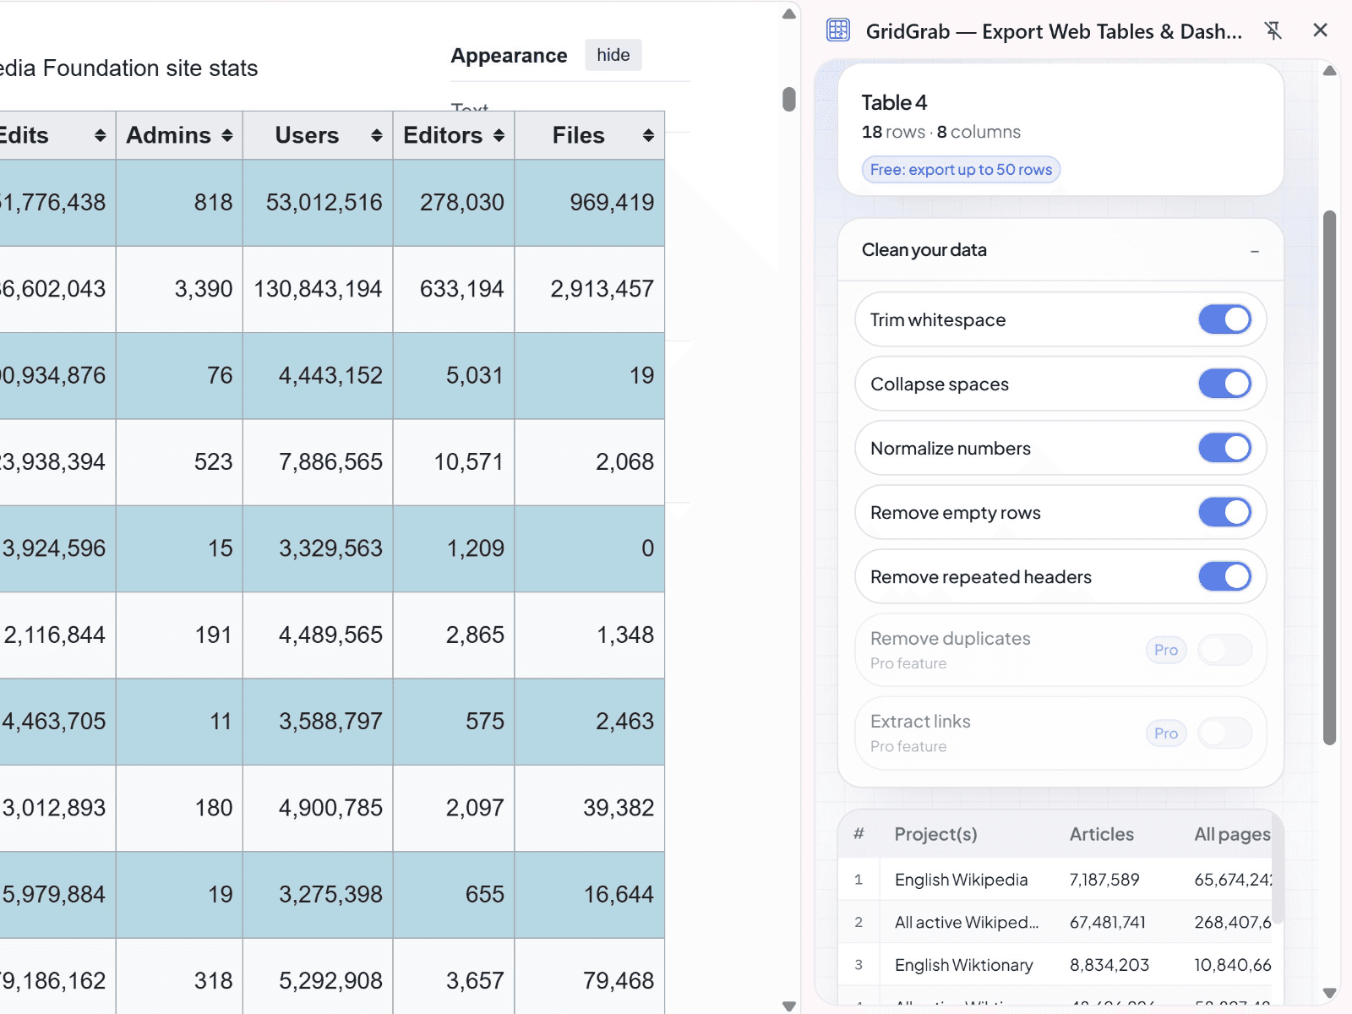The width and height of the screenshot is (1352, 1014).
Task: Click the Admins cell with 818
Action: pyautogui.click(x=179, y=203)
